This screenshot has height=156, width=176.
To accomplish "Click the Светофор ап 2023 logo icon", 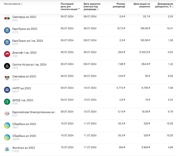I will click(7, 78).
